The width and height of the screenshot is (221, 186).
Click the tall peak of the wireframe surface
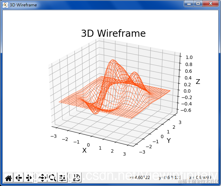click(113, 60)
